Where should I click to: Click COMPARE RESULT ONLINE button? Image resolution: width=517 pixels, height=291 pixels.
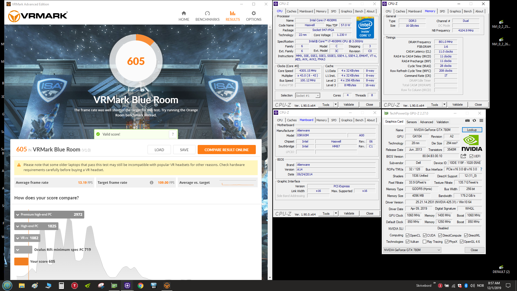click(x=226, y=150)
